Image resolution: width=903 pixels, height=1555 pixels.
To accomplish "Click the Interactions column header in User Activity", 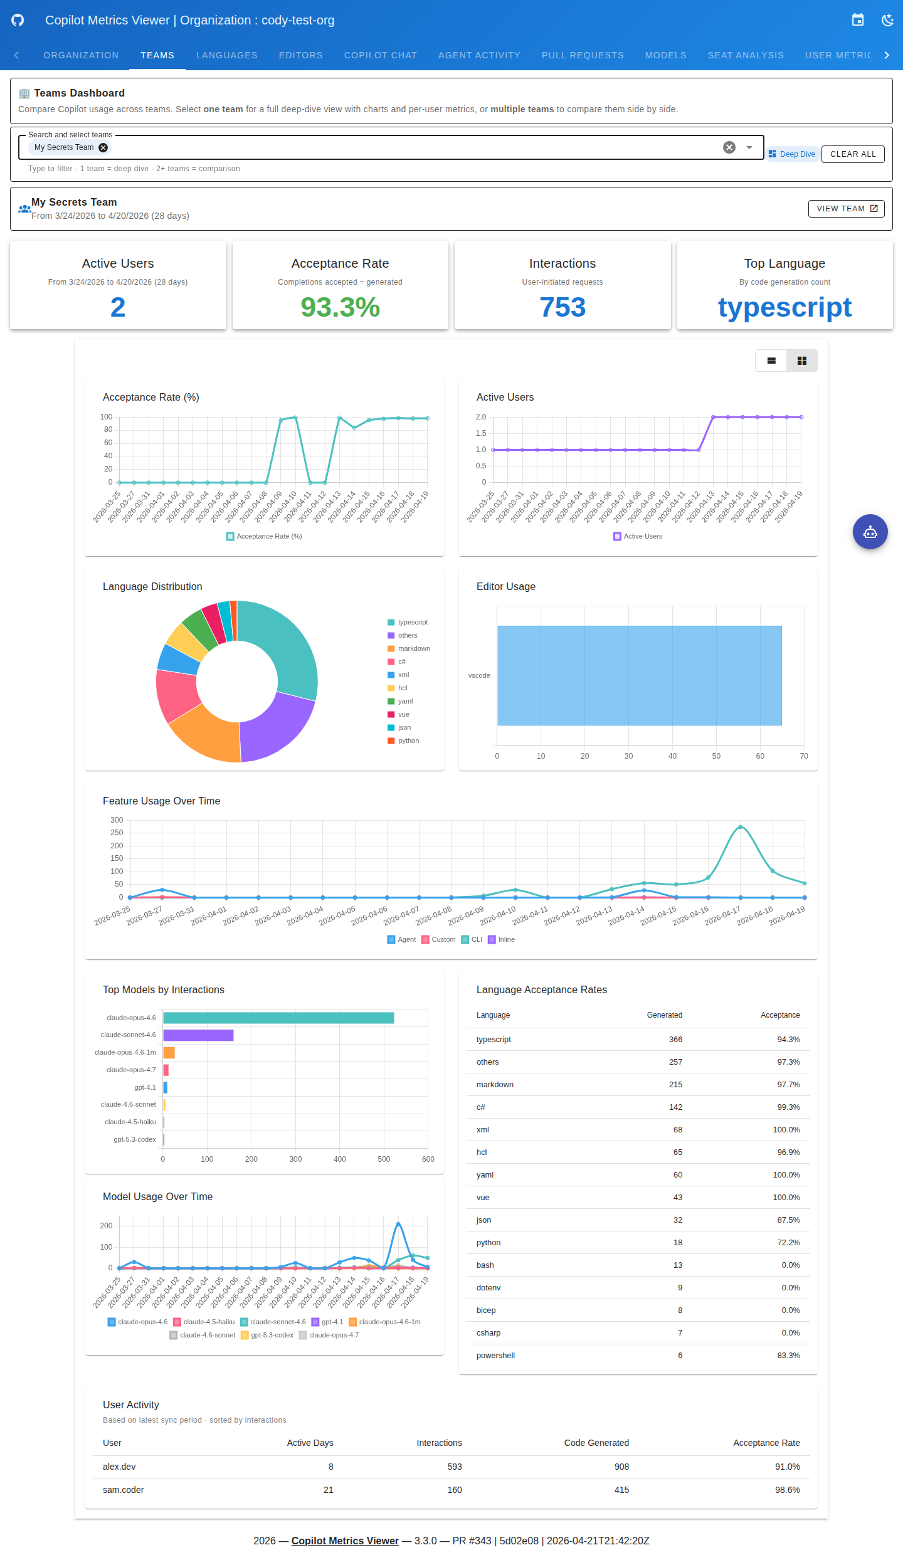I will [x=439, y=1443].
